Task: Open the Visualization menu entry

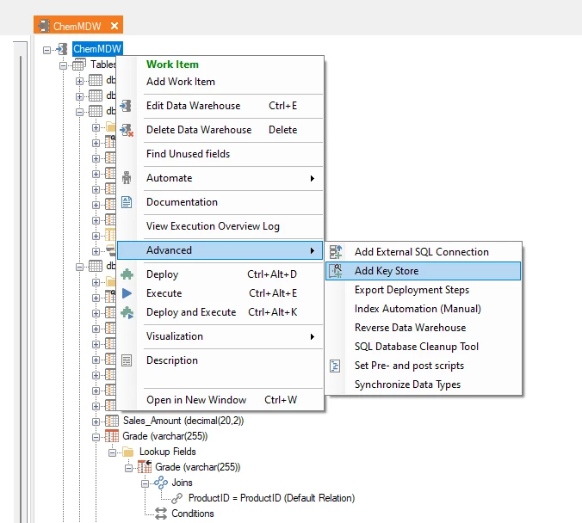Action: click(x=220, y=336)
